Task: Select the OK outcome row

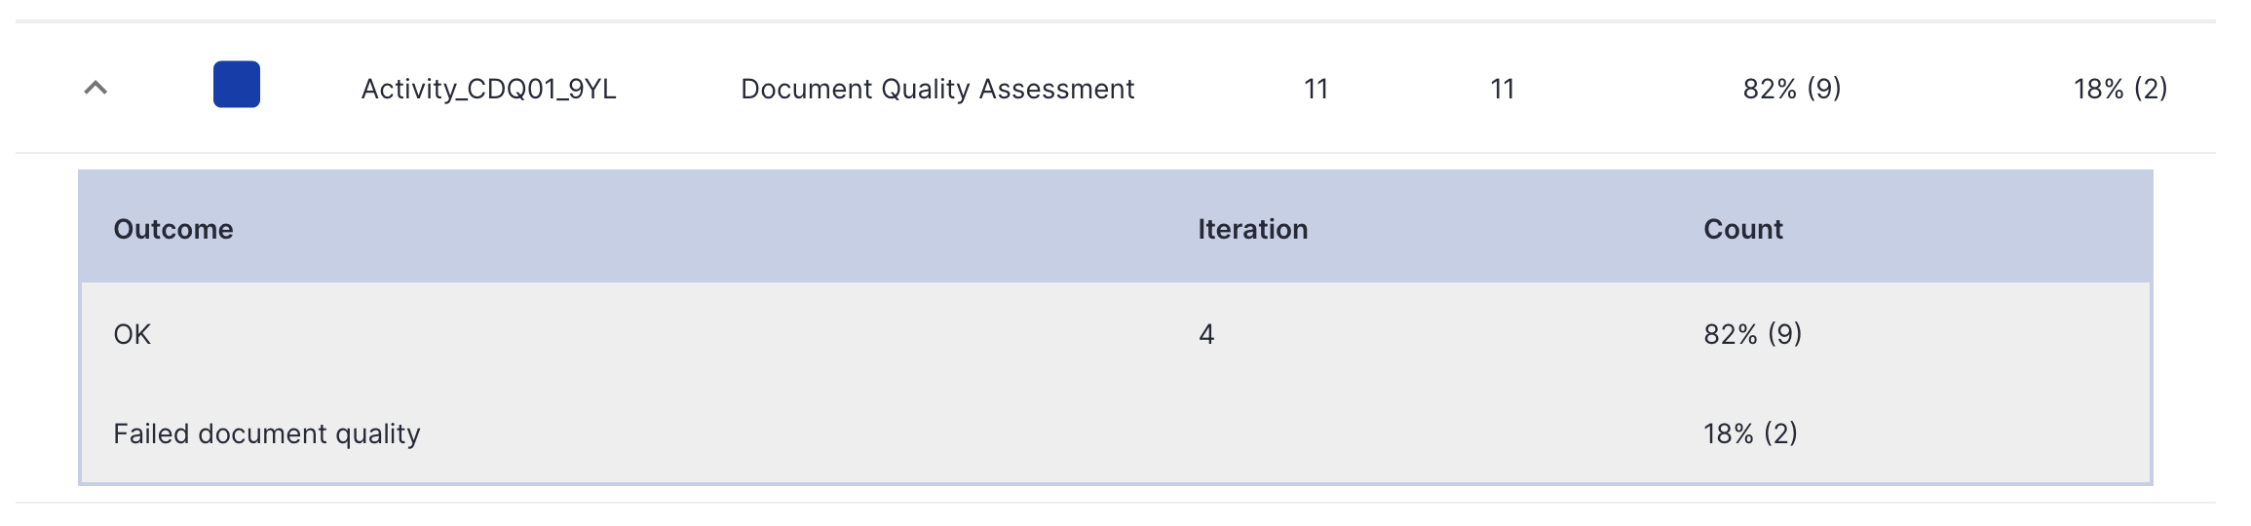Action: pyautogui.click(x=1116, y=334)
